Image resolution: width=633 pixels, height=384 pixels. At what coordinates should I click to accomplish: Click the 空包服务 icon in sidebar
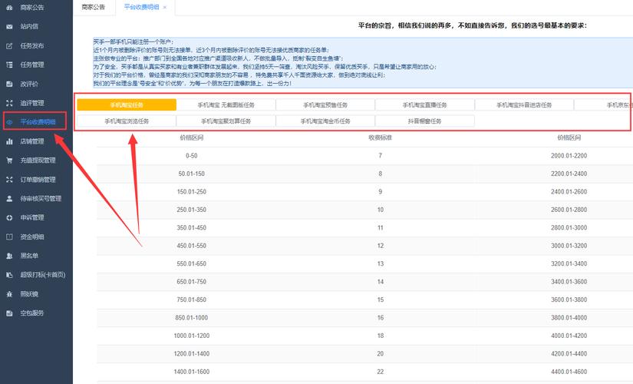[9, 313]
